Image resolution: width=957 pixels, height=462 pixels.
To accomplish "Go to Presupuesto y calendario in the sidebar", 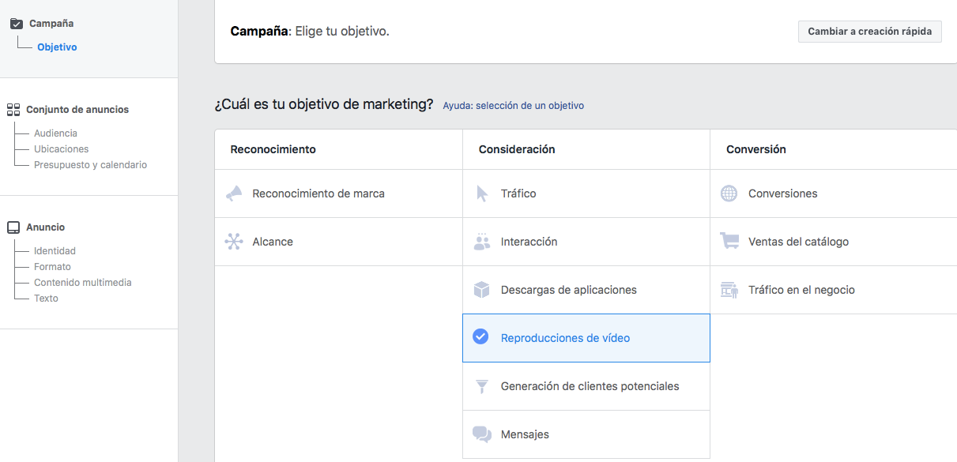I will pyautogui.click(x=90, y=165).
